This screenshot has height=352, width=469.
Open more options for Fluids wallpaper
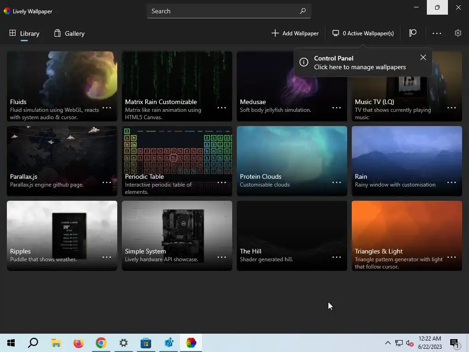click(107, 108)
